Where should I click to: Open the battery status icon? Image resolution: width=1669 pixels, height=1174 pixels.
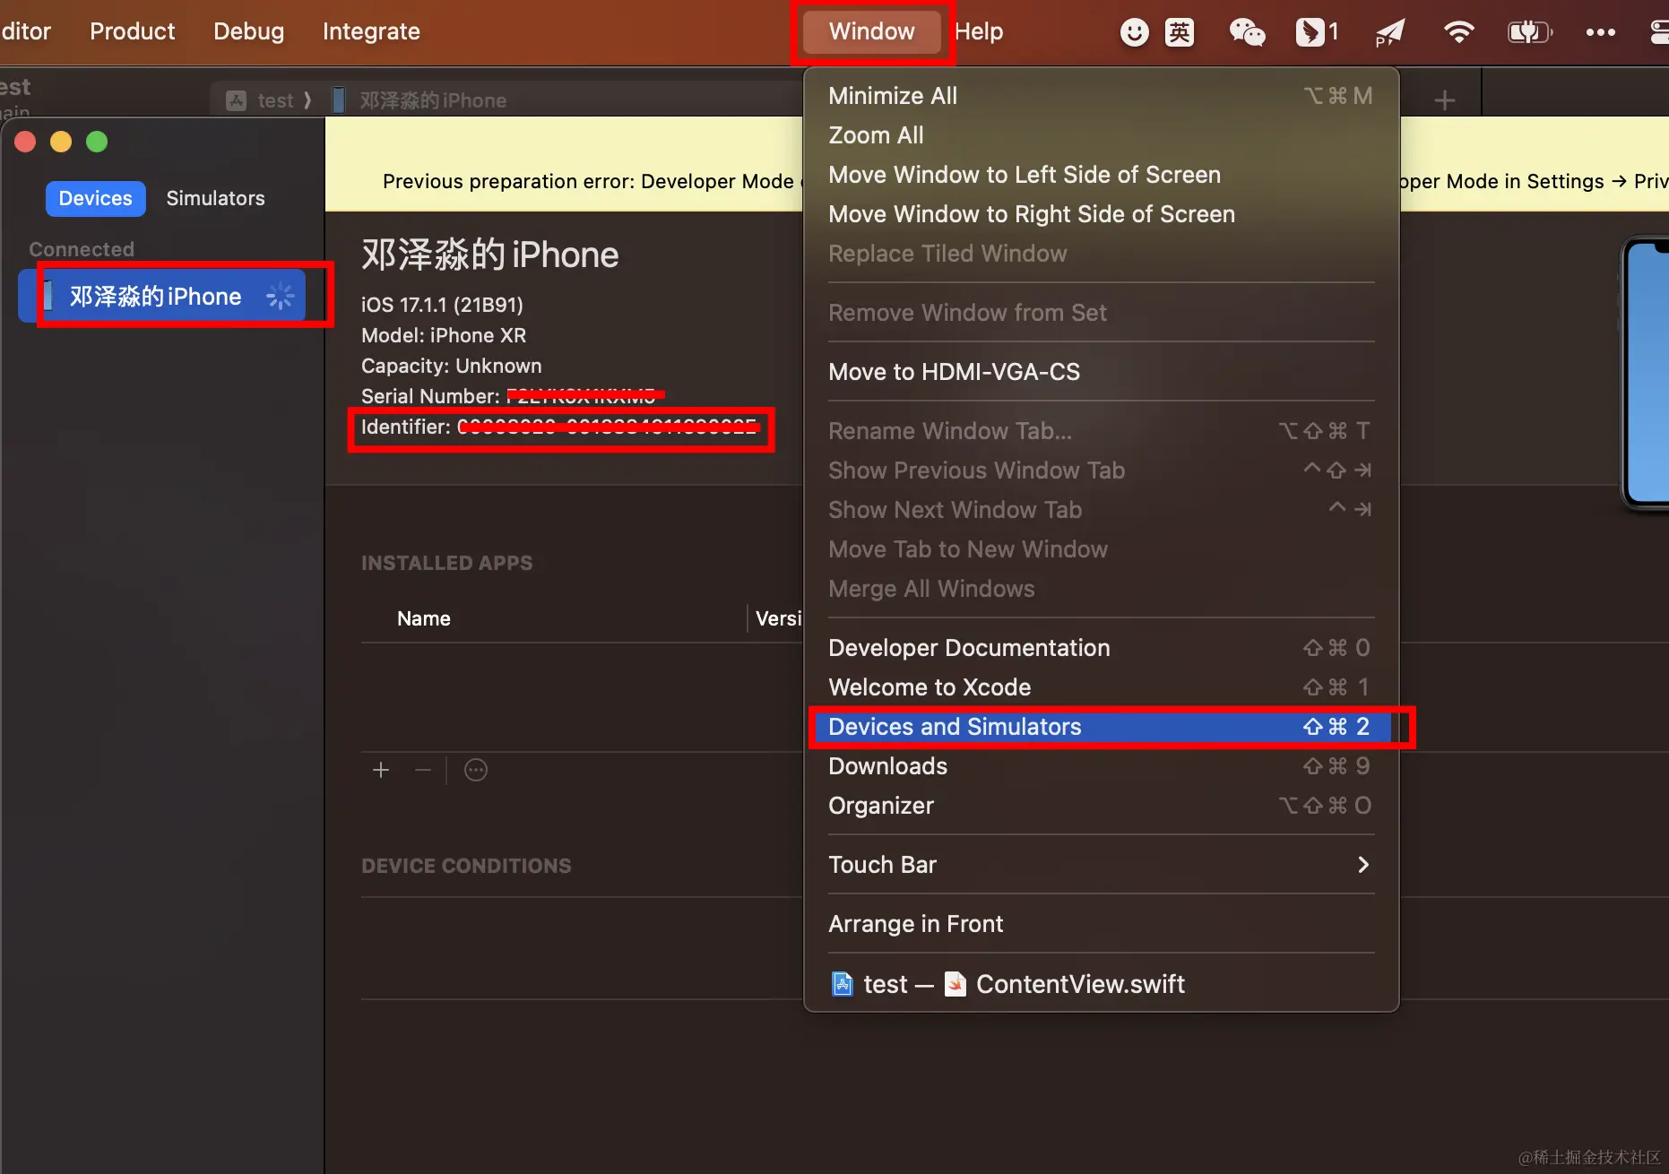pyautogui.click(x=1529, y=32)
